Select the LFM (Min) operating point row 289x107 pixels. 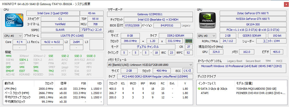[53, 88]
